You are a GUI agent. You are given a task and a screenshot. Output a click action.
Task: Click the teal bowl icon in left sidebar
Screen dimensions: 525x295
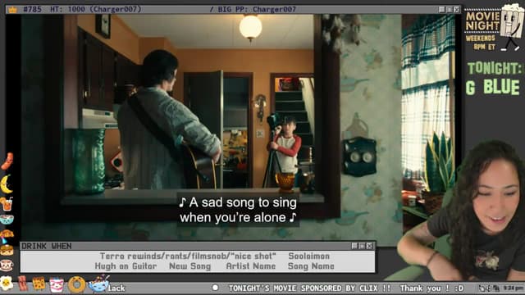(x=7, y=220)
